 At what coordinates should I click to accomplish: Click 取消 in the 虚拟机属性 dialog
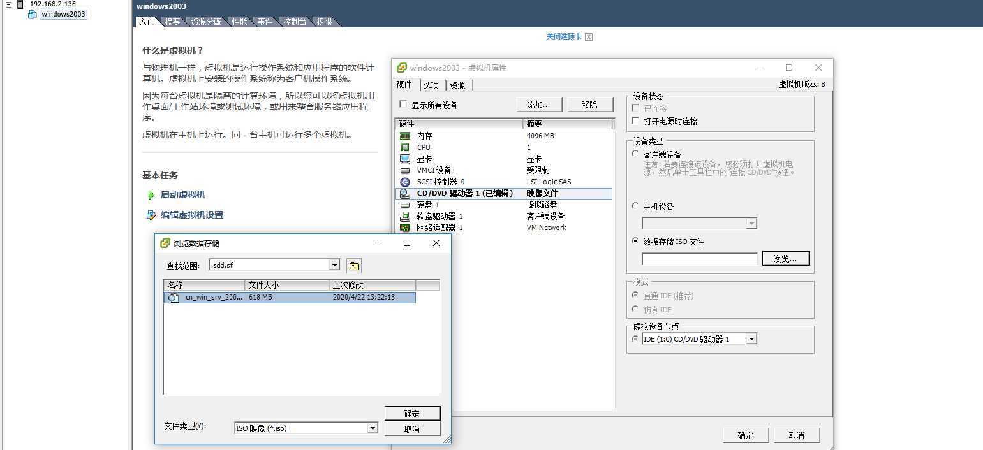(796, 435)
